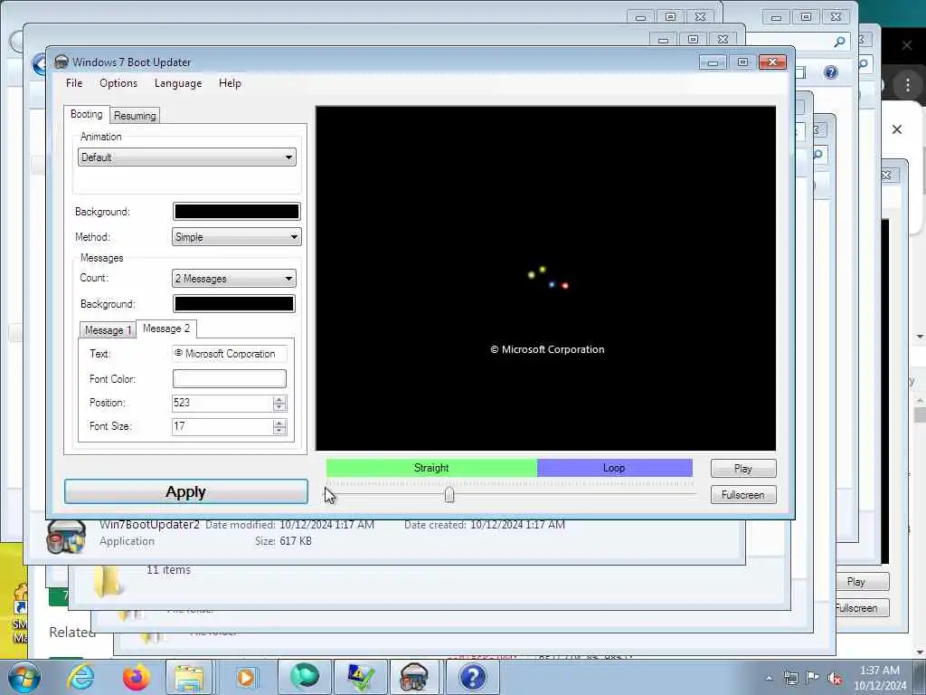Click the Win7BootUpdater2 application file icon
The width and height of the screenshot is (926, 695).
pyautogui.click(x=66, y=536)
